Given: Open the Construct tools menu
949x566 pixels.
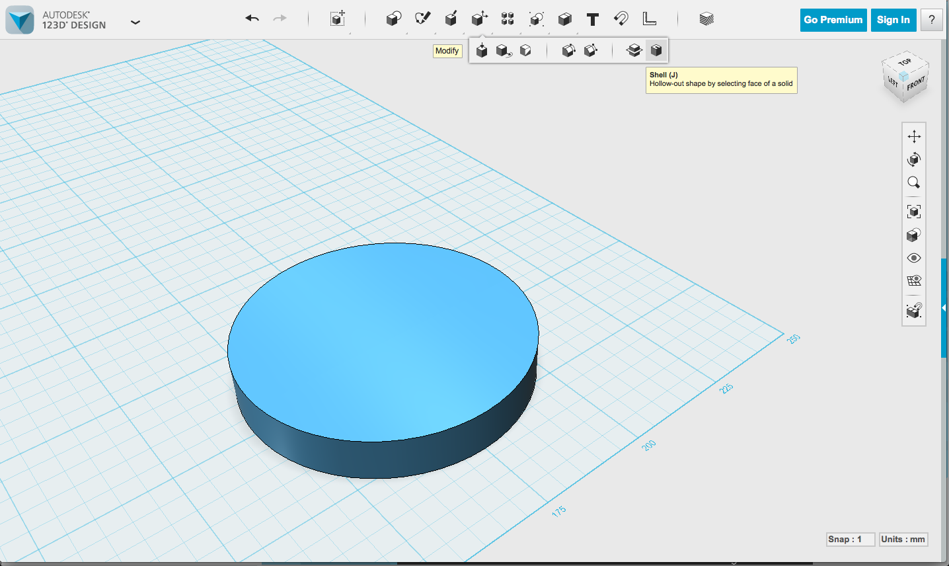Looking at the screenshot, I should [x=451, y=19].
